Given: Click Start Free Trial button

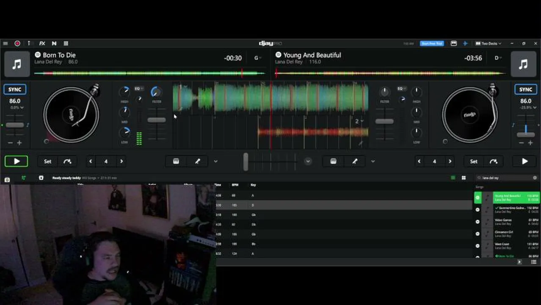Looking at the screenshot, I should 432,43.
